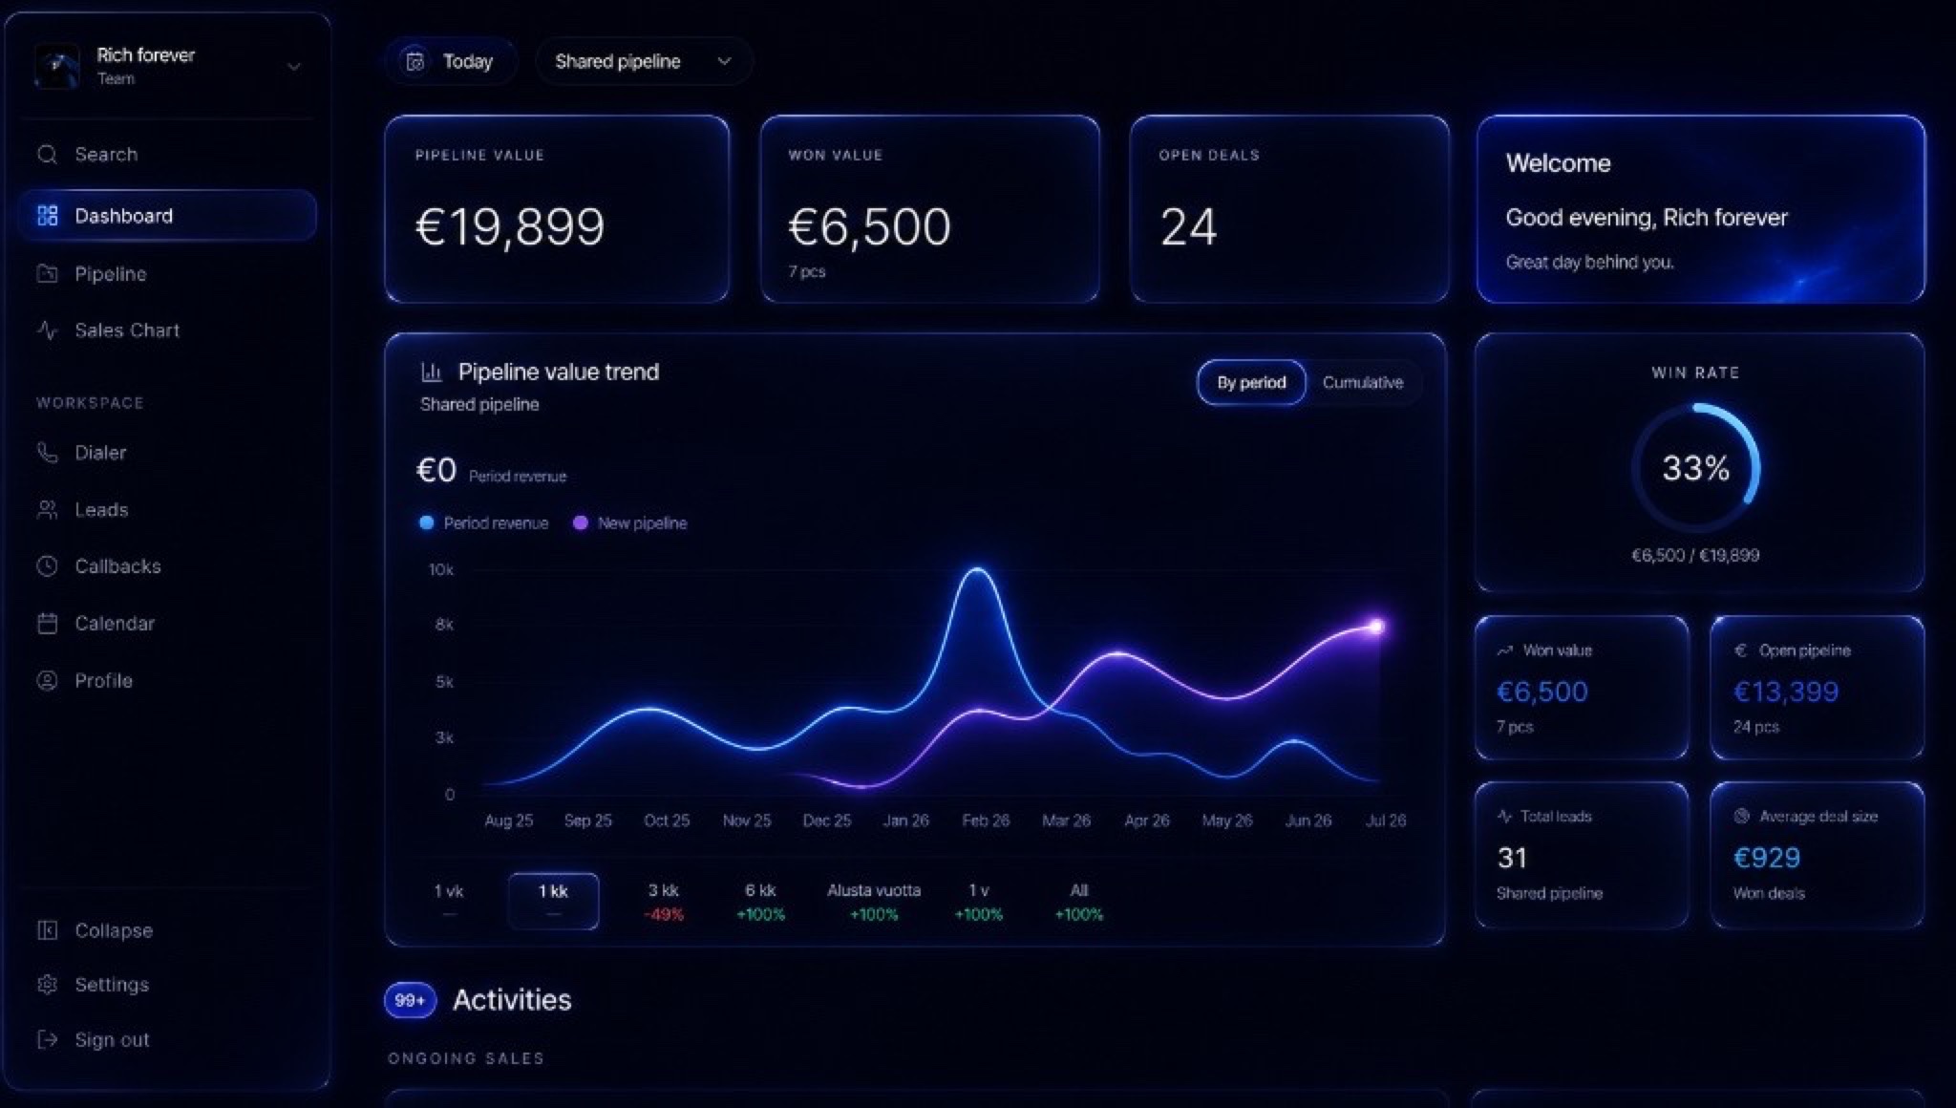
Task: Open the Dashboard page
Action: tap(167, 215)
